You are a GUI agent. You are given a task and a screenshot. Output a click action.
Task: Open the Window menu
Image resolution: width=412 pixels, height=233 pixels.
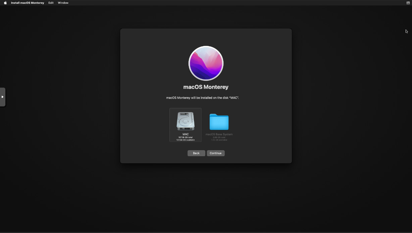(x=63, y=3)
